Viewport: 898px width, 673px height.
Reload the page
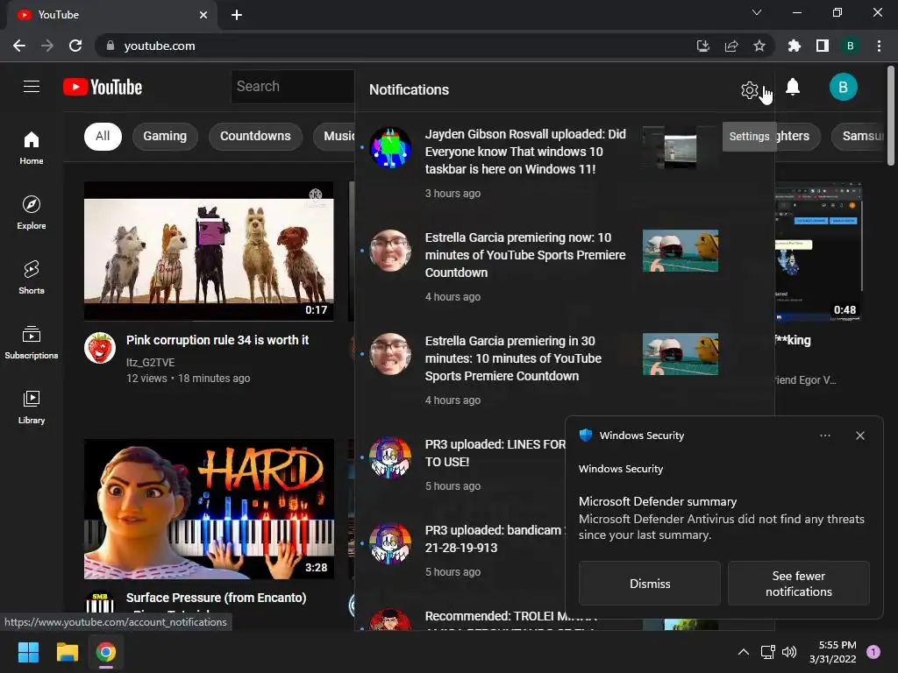click(75, 46)
